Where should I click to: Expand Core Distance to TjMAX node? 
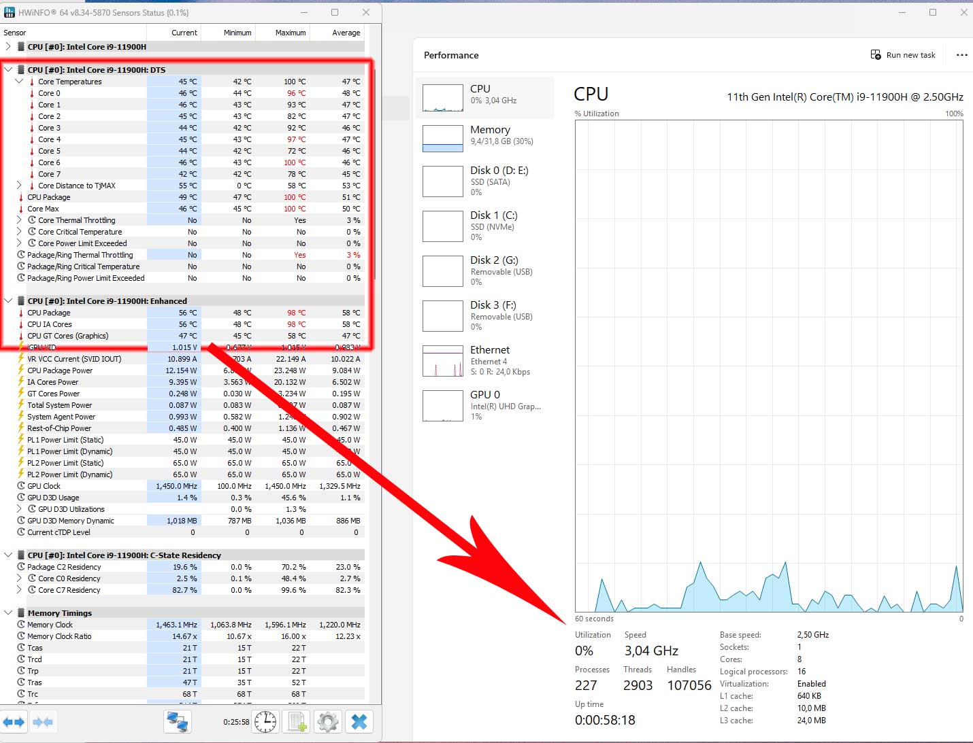[19, 186]
